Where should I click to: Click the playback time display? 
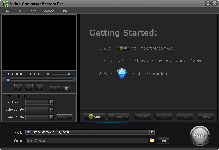pyautogui.click(x=25, y=74)
